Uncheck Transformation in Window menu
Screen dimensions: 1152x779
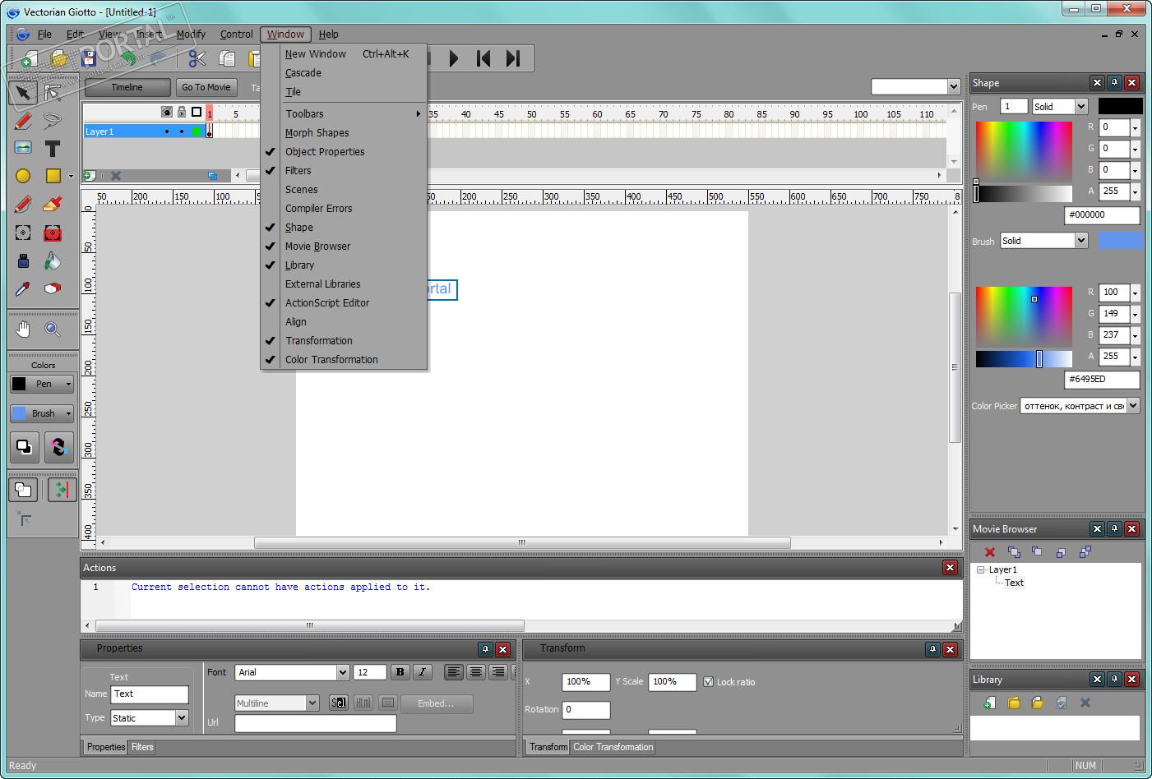pyautogui.click(x=344, y=341)
